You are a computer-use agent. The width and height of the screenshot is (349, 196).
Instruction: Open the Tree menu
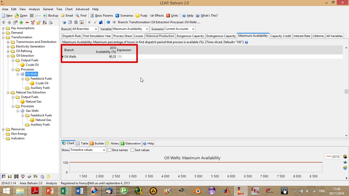click(59, 9)
